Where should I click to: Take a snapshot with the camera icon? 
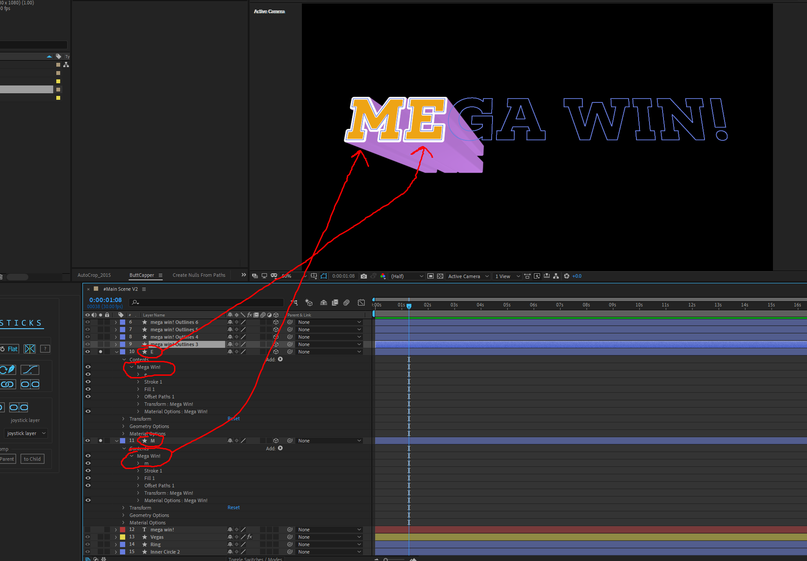[x=364, y=276]
